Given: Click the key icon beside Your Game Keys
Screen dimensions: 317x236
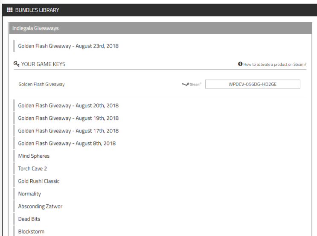Looking at the screenshot, I should click(16, 64).
